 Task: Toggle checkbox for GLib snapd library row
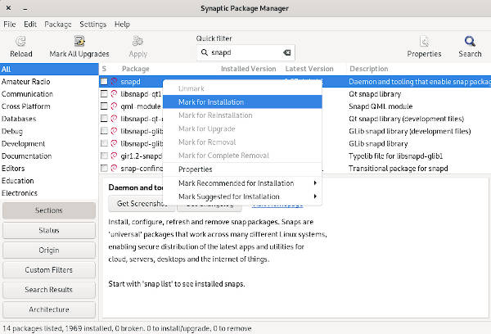click(x=104, y=143)
